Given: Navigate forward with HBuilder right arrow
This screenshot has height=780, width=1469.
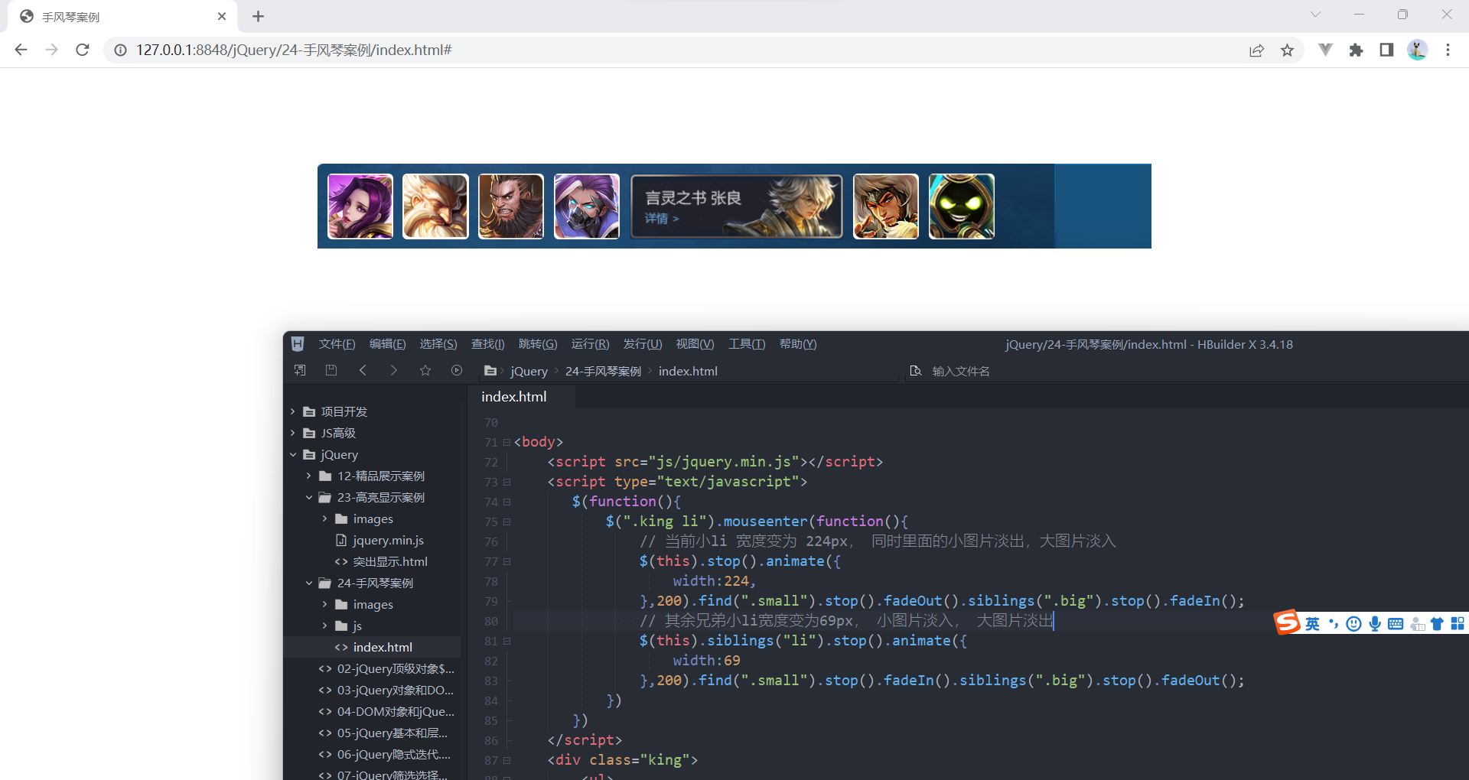Looking at the screenshot, I should (394, 370).
